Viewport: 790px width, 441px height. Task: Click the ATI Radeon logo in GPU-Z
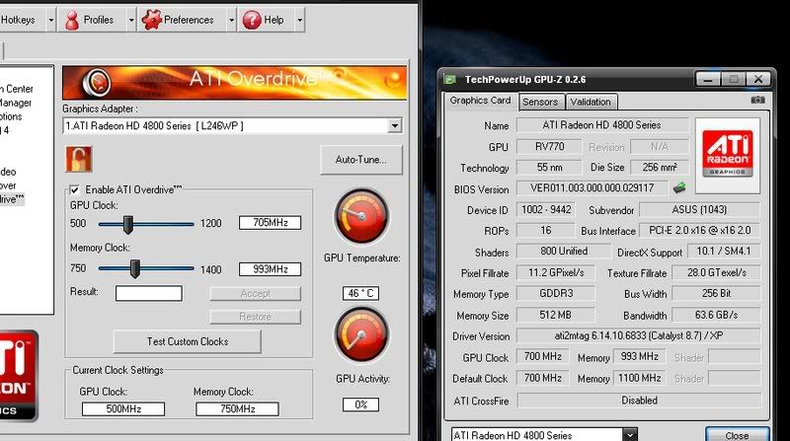point(728,155)
